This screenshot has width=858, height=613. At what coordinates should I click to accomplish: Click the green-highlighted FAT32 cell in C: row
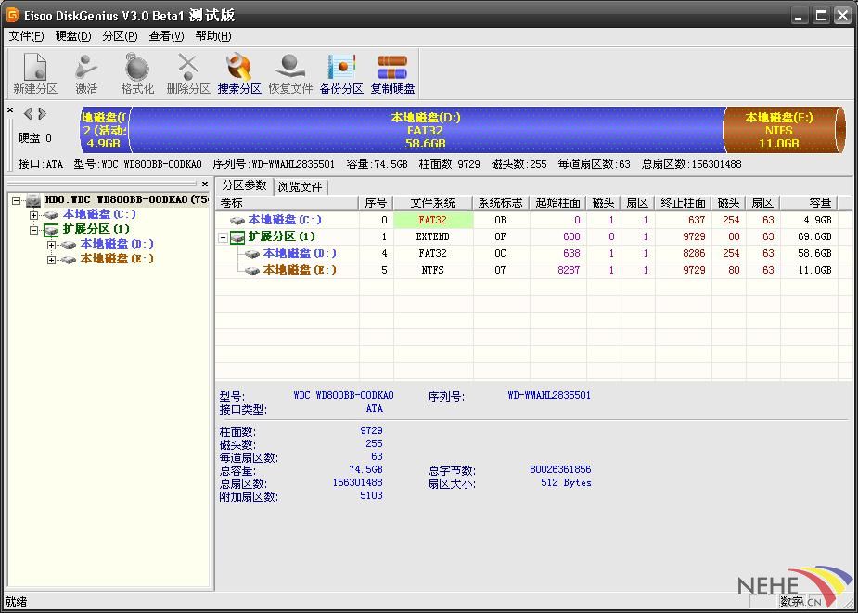[433, 220]
